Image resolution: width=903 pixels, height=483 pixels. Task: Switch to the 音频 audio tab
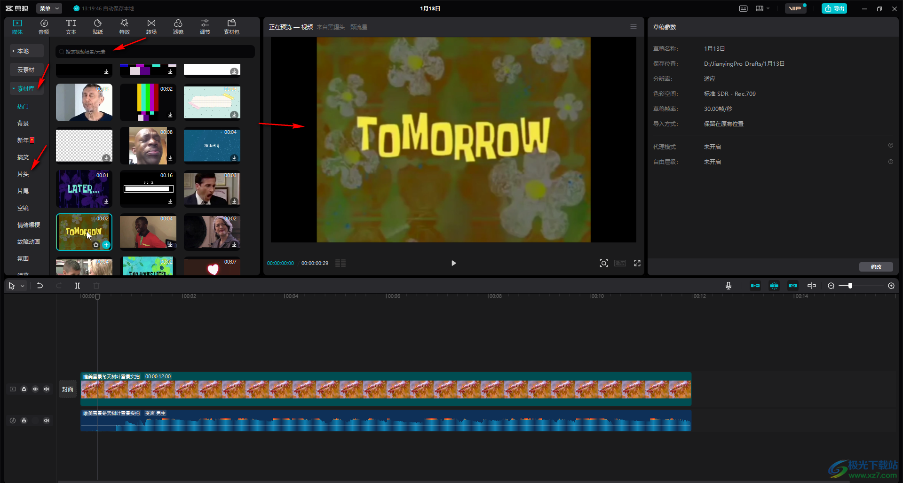(x=44, y=27)
